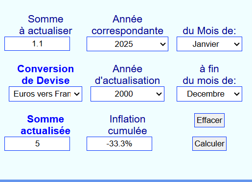The width and height of the screenshot is (252, 182).
Task: Click the chevron arrow beside Euros vers Fran
Action: (77, 94)
